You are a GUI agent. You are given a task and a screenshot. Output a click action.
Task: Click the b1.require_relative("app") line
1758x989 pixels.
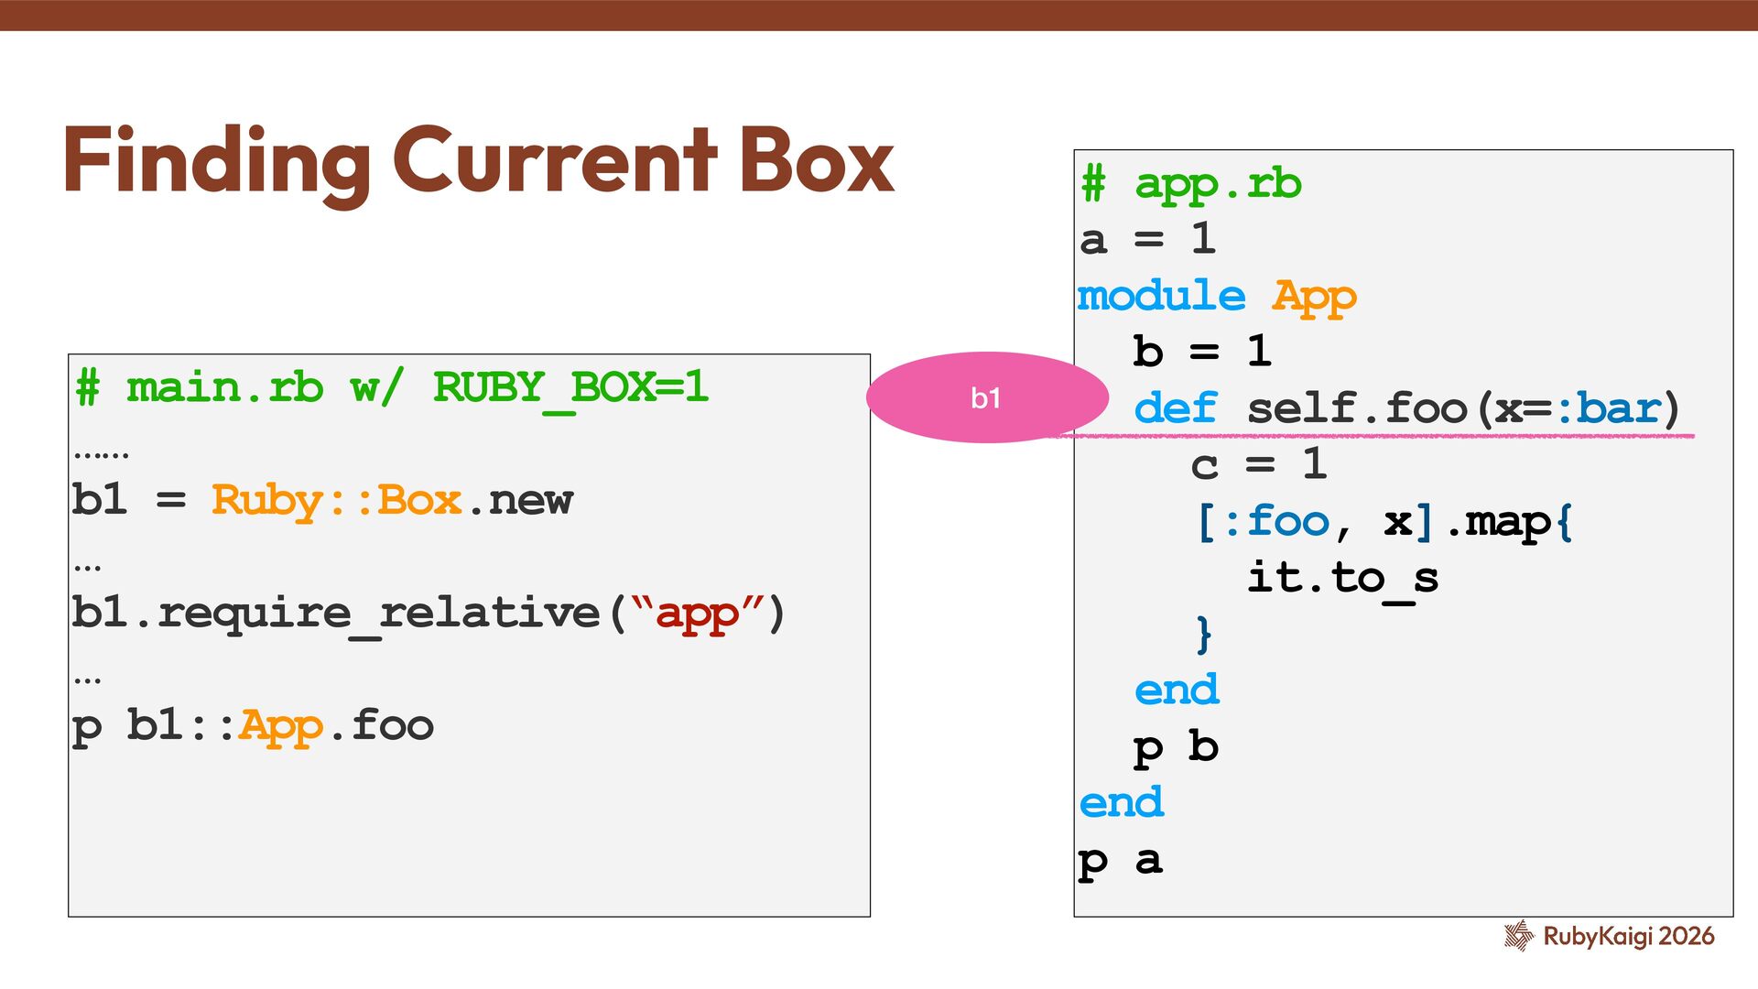point(429,613)
